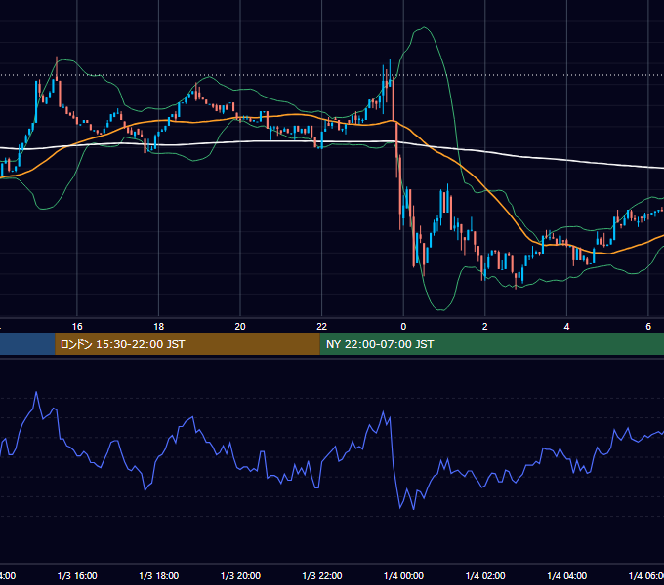This screenshot has width=664, height=585.
Task: Click the 1/4 04:00 date label
Action: [x=567, y=575]
